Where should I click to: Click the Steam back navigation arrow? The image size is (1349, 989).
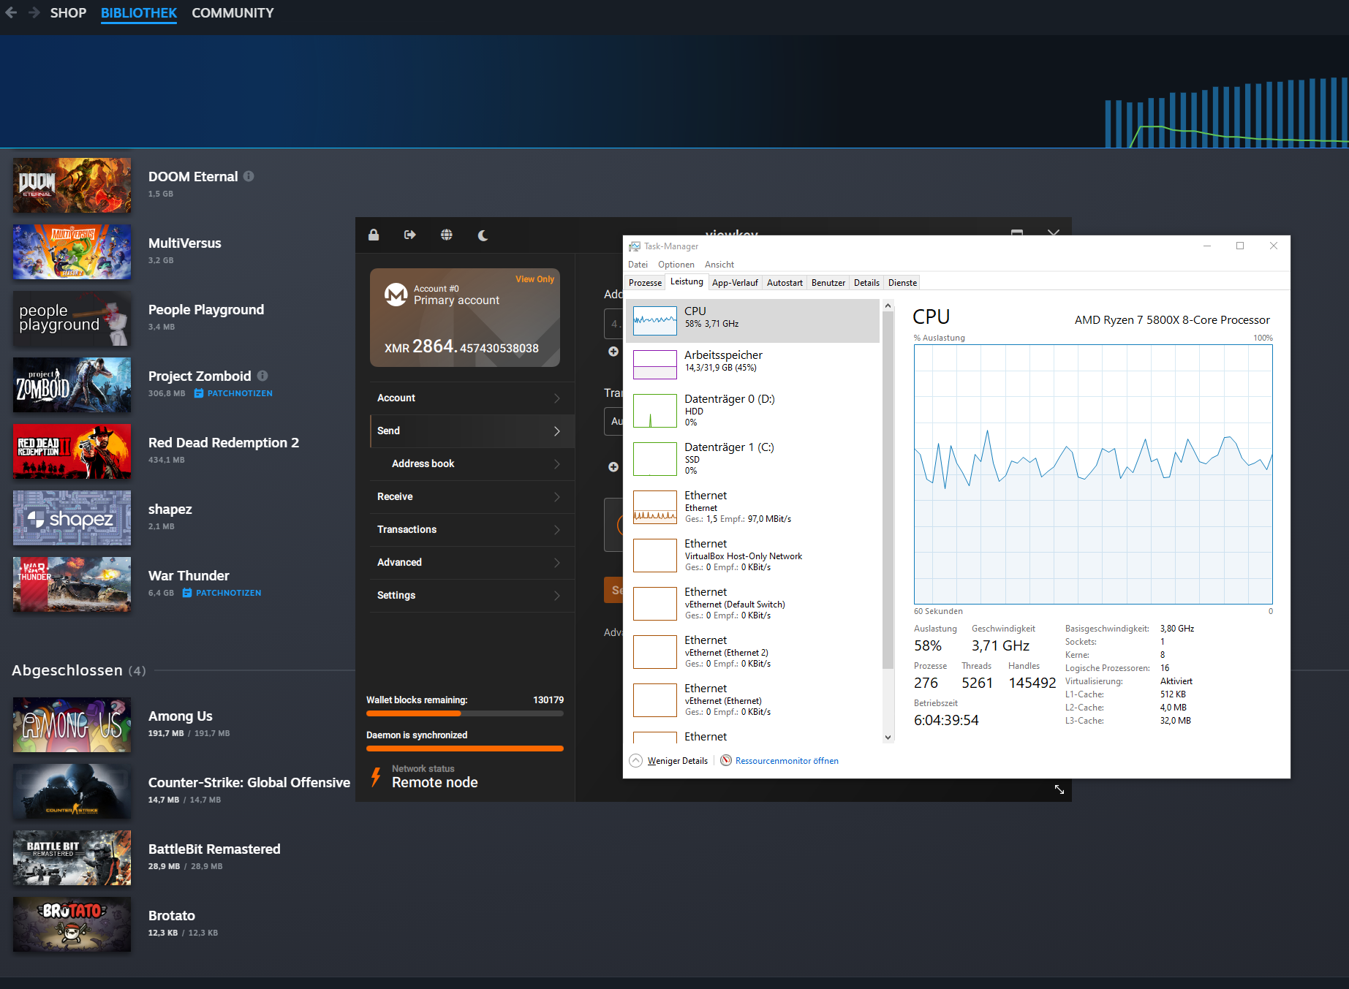pos(11,12)
